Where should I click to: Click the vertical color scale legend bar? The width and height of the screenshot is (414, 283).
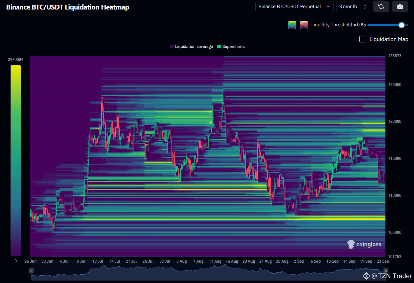pos(16,160)
